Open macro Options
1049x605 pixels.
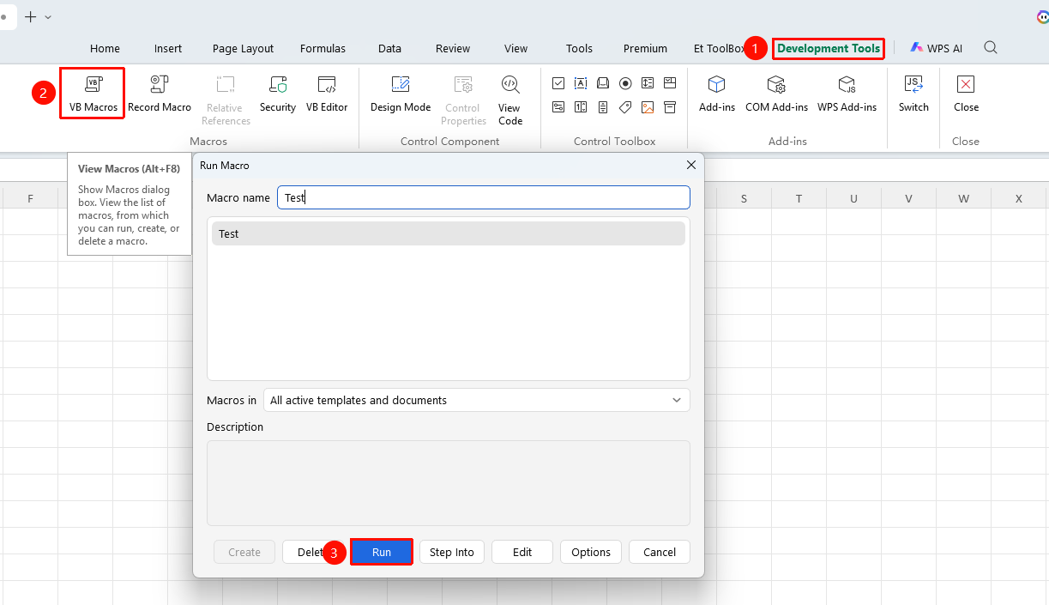591,552
